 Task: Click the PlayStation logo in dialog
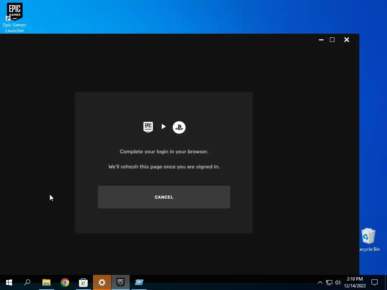tap(179, 128)
